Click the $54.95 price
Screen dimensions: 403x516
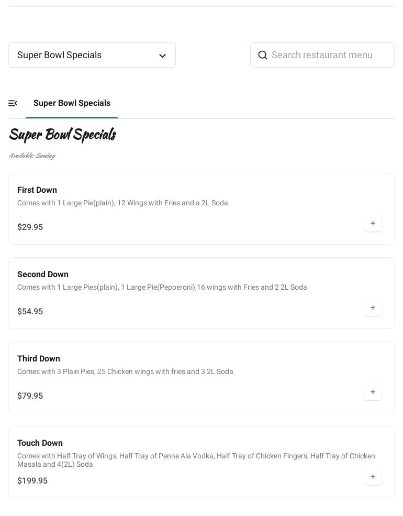[x=30, y=312]
